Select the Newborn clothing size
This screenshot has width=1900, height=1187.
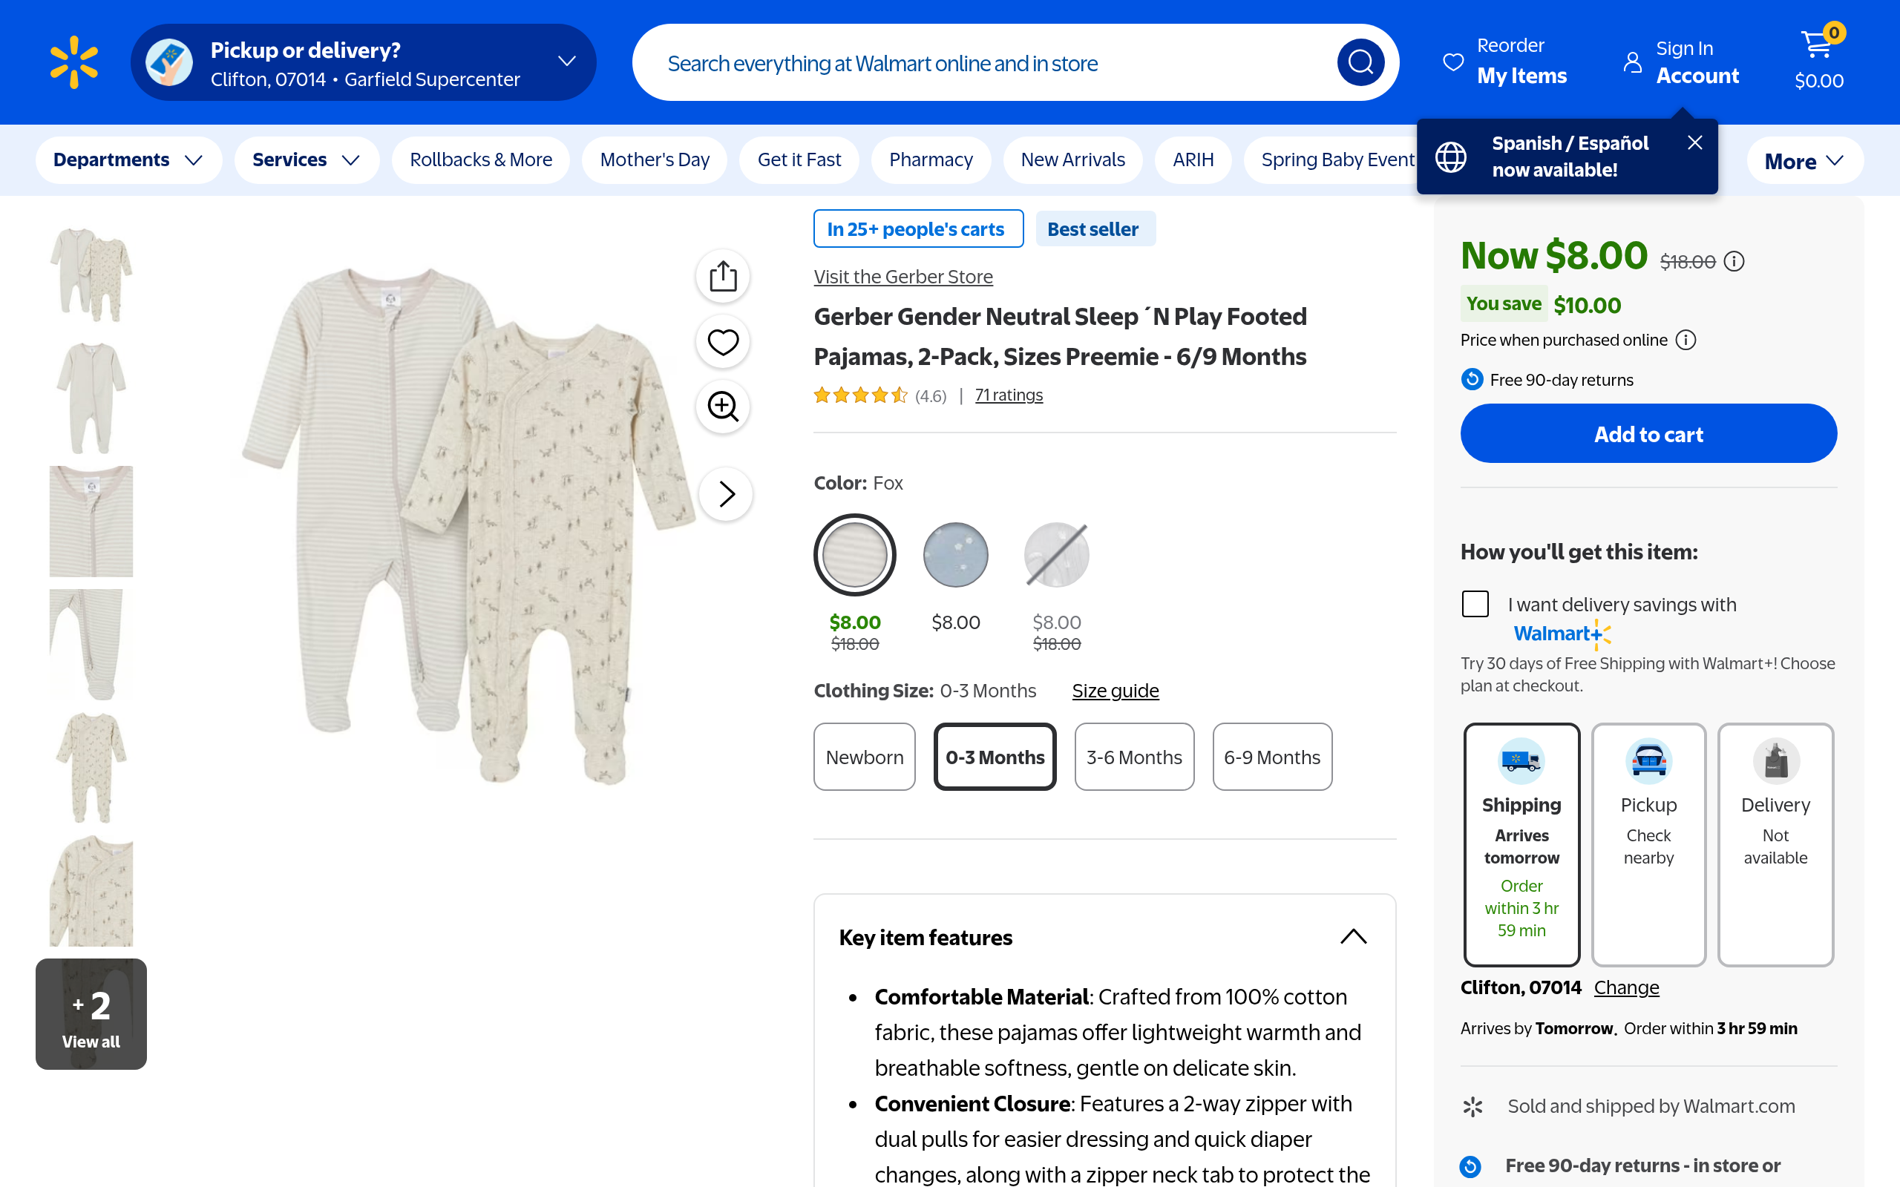(865, 757)
